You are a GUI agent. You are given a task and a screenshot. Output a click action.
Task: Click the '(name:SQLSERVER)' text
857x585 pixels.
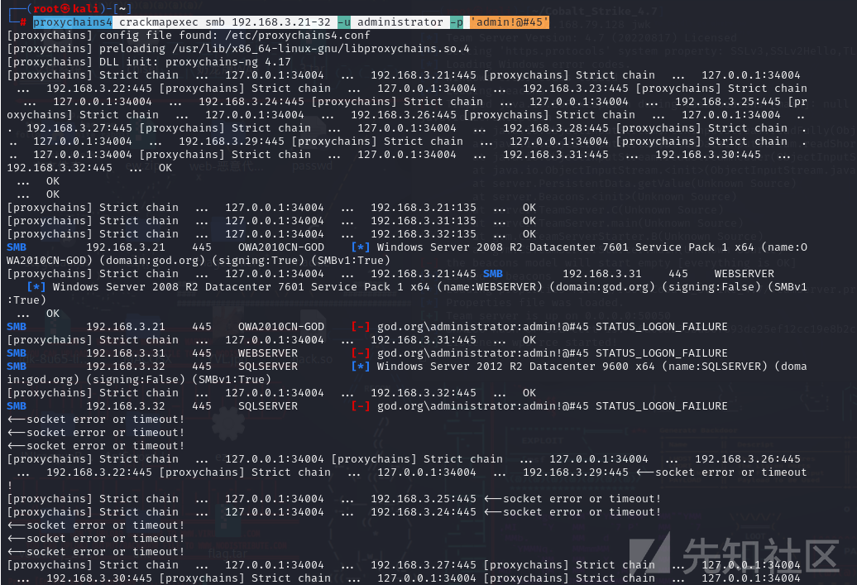tap(715, 367)
